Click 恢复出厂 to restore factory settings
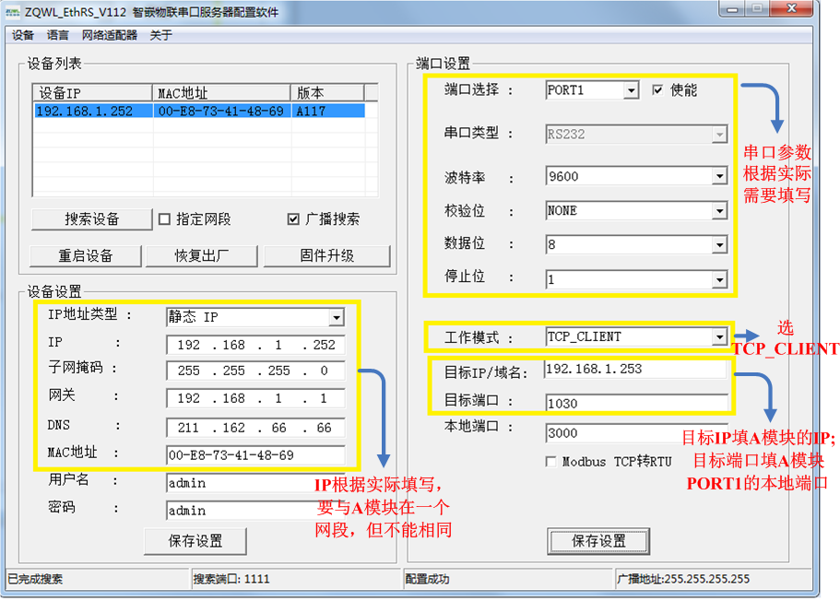The height and width of the screenshot is (601, 840). (x=201, y=256)
